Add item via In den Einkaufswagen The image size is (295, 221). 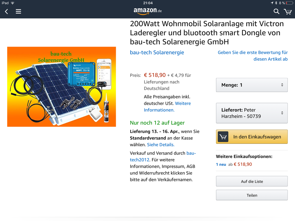pyautogui.click(x=252, y=137)
